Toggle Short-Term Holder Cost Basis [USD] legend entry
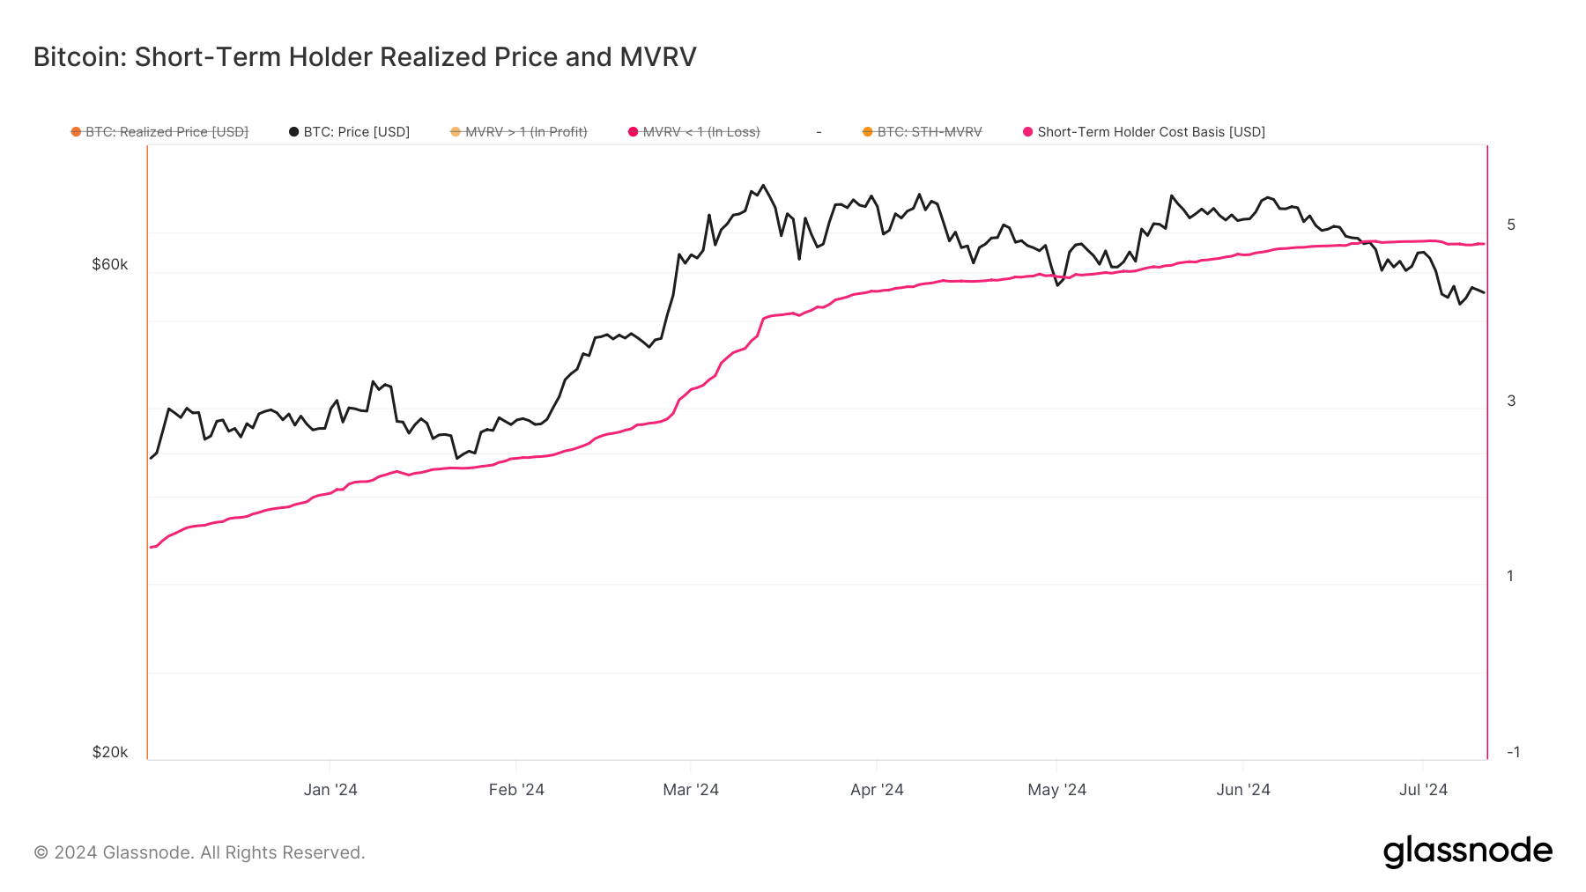 1144,132
